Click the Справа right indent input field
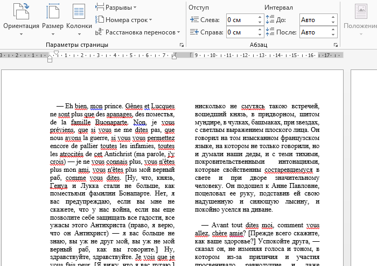This screenshot has width=377, height=266. tap(242, 32)
